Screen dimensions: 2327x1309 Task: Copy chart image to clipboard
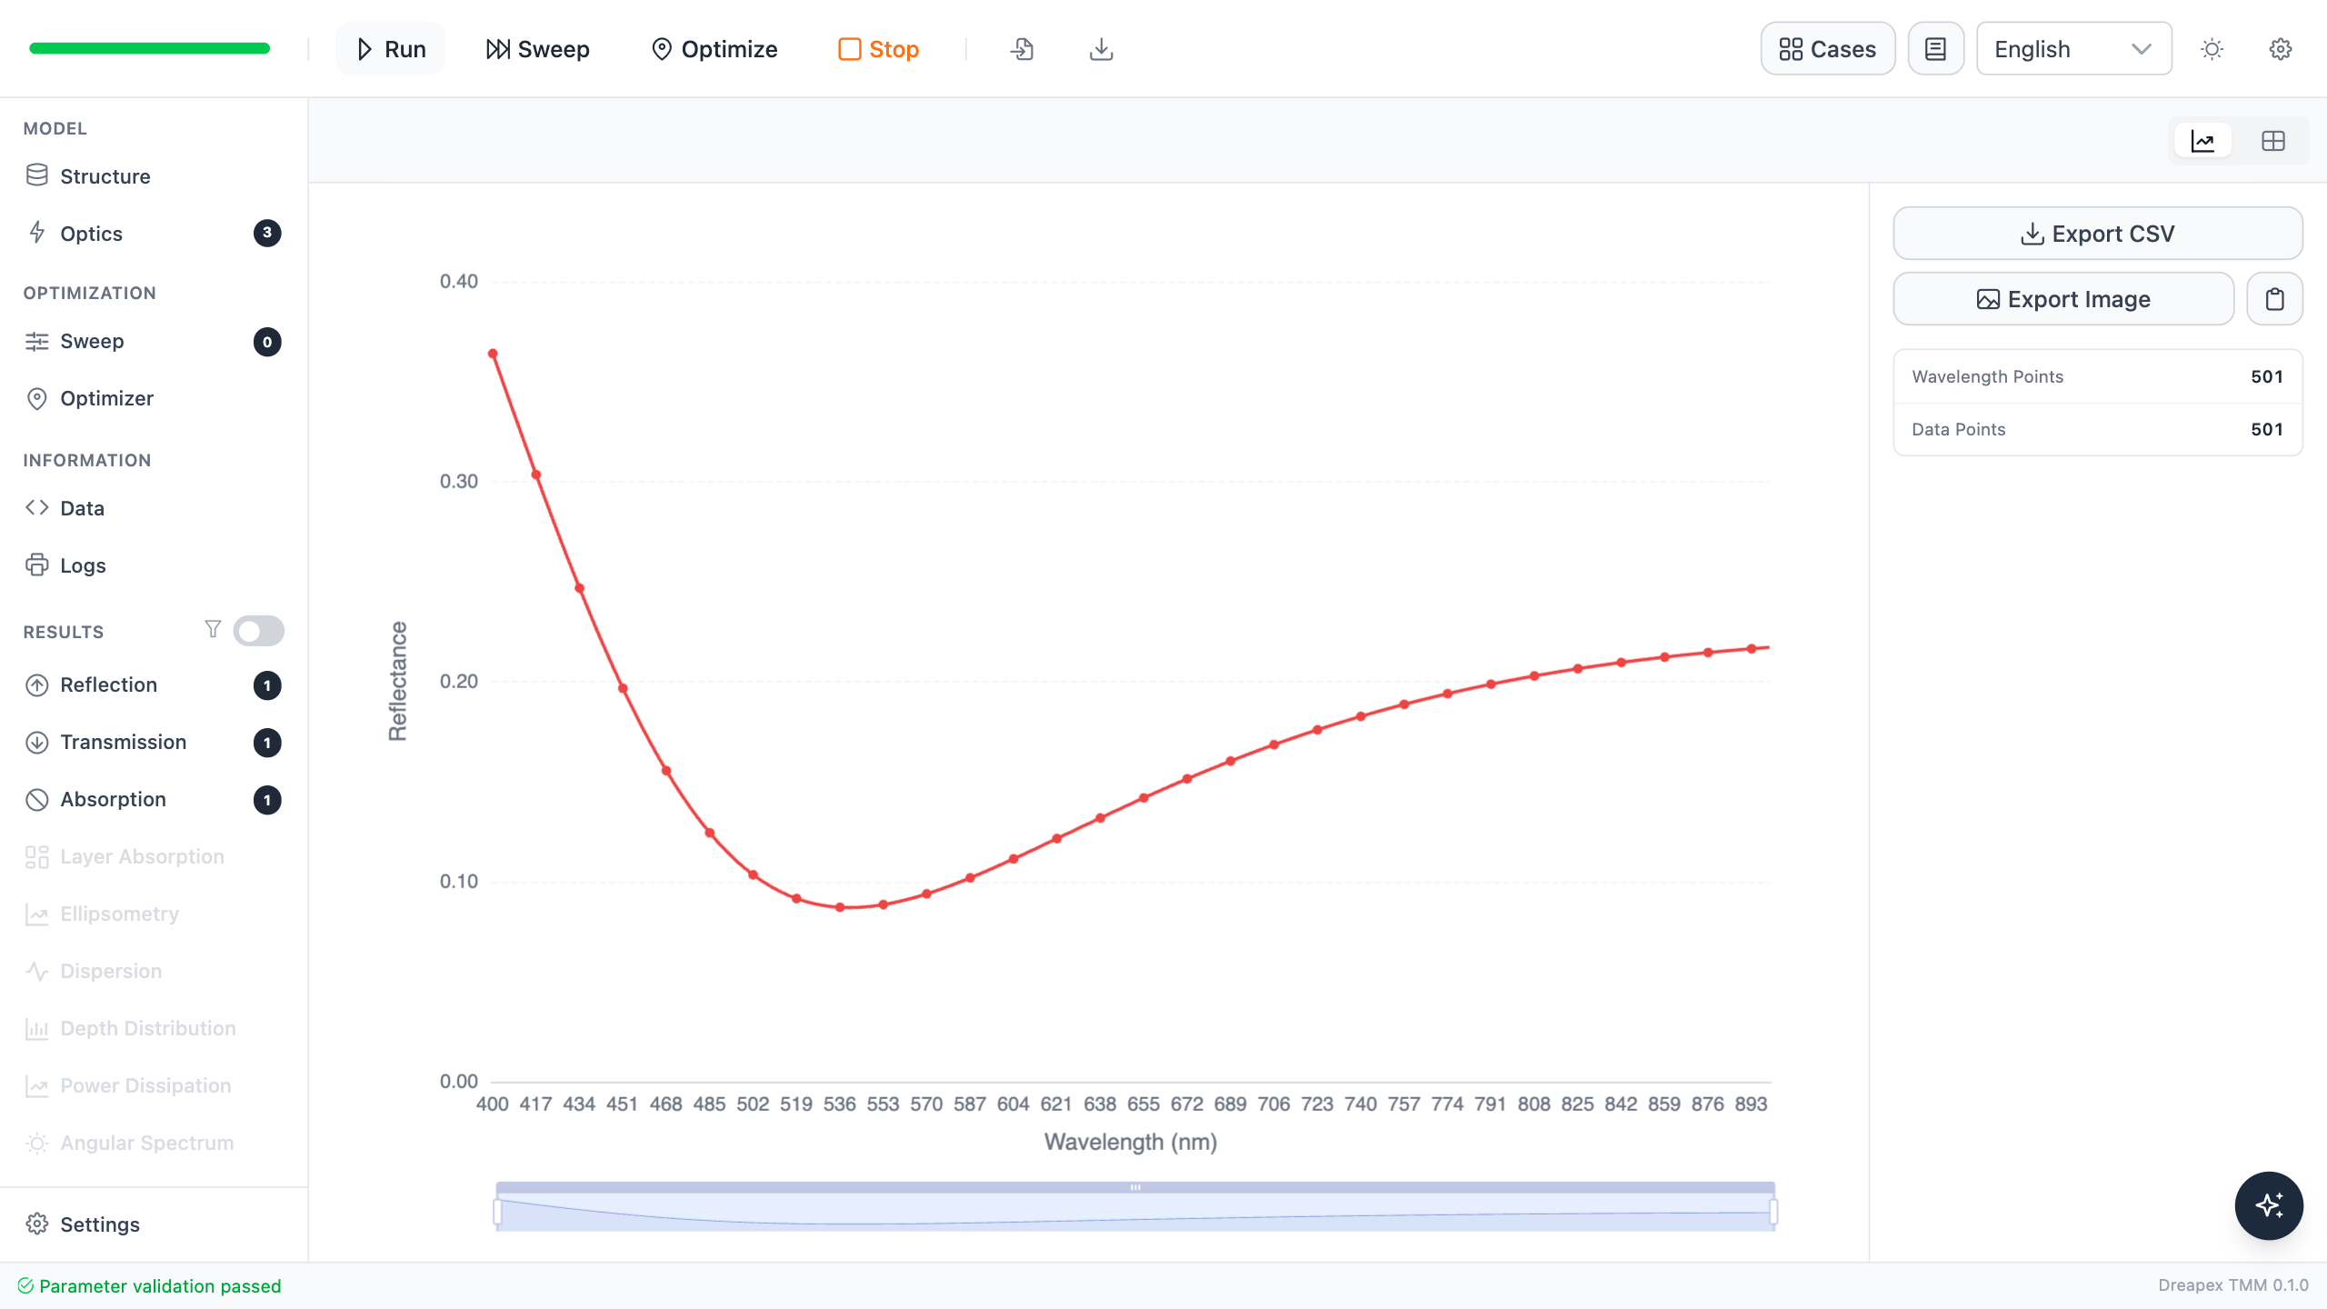coord(2274,299)
